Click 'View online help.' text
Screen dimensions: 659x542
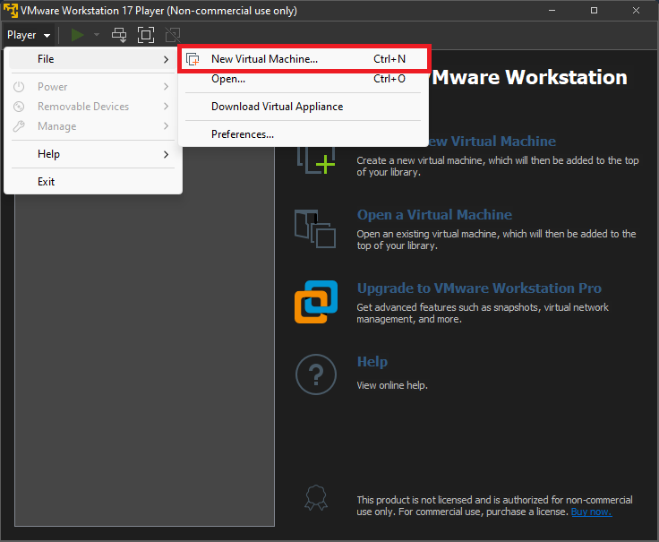pyautogui.click(x=392, y=385)
